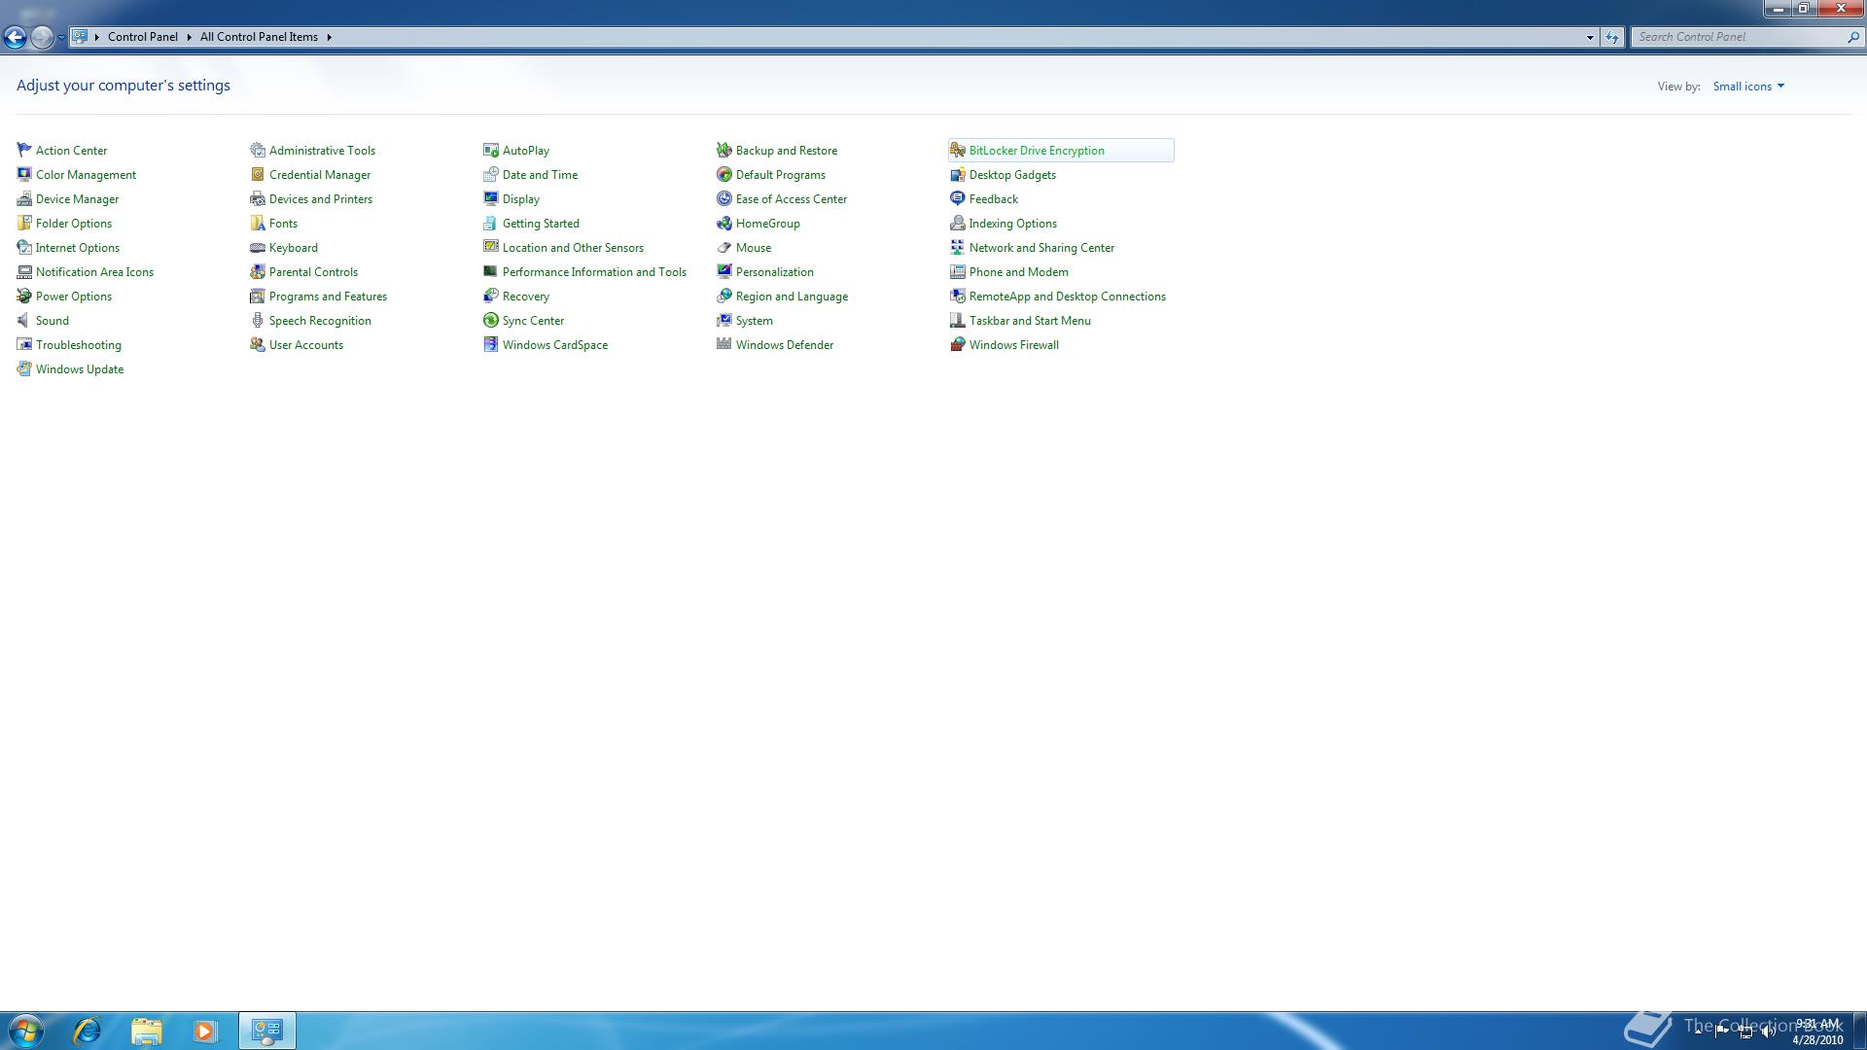This screenshot has height=1050, width=1867.
Task: Click the Ease of Access Center icon
Action: click(x=724, y=198)
